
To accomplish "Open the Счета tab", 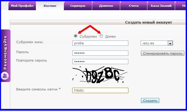I will pos(134,6).
